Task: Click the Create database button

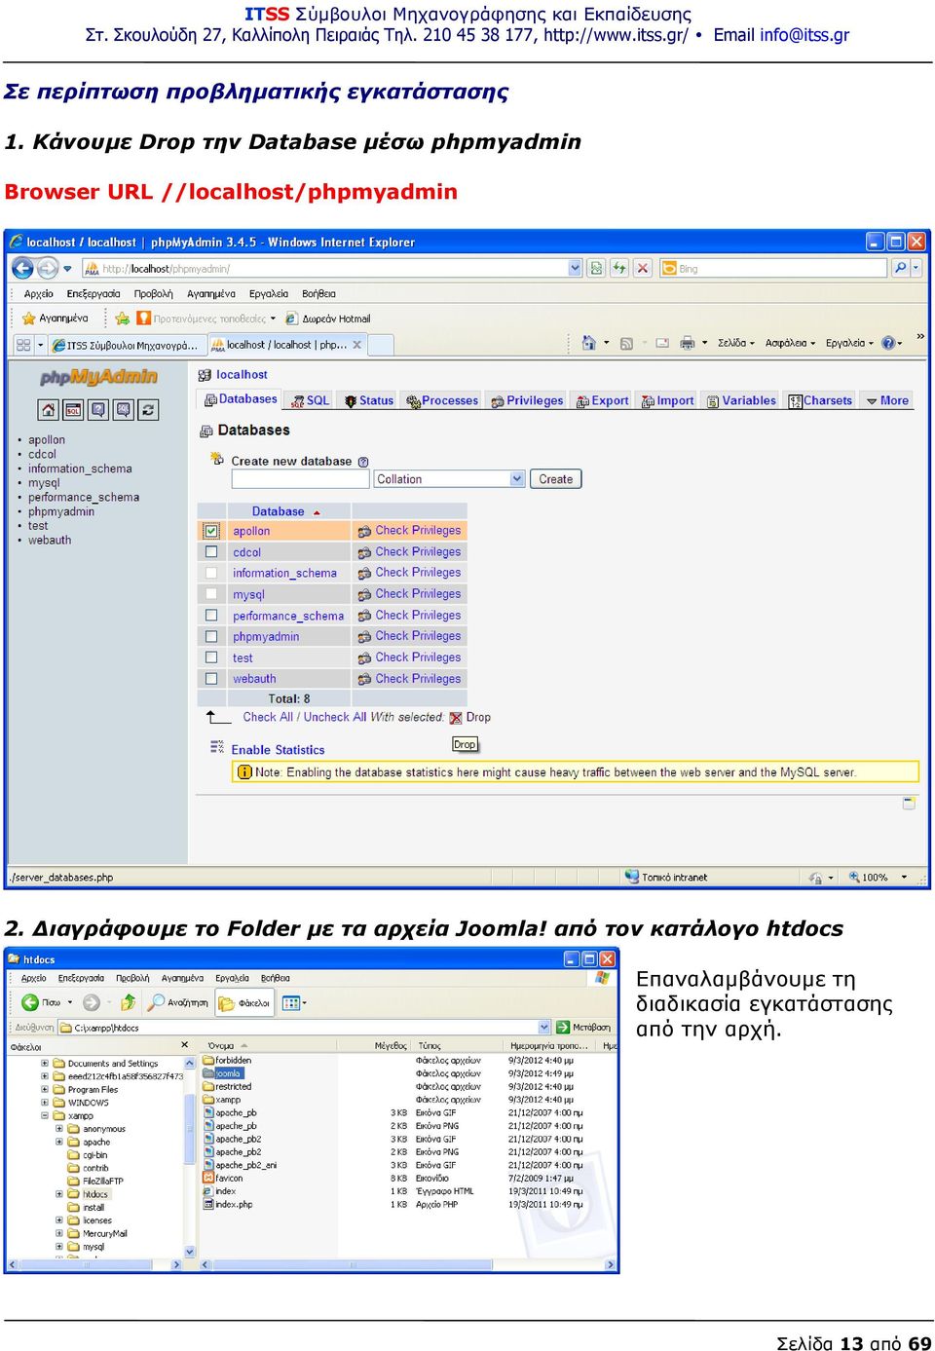Action: [x=556, y=479]
